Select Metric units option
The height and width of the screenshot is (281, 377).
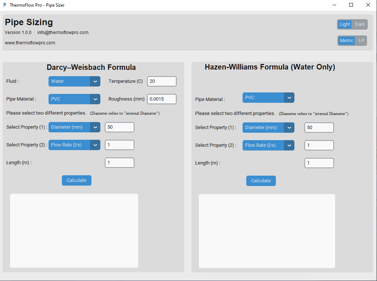coord(346,41)
